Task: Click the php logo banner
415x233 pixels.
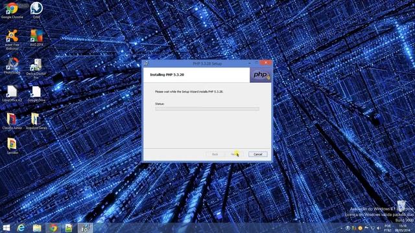Action: pyautogui.click(x=261, y=75)
